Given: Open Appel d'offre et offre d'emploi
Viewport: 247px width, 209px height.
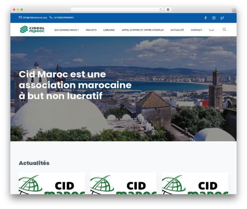Looking at the screenshot, I should 143,30.
